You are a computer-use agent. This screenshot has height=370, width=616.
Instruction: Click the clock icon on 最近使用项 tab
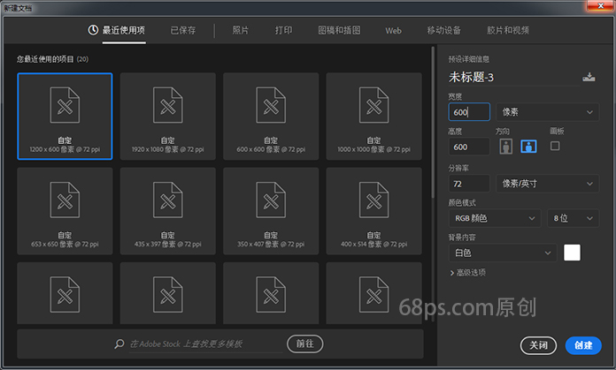(x=93, y=30)
